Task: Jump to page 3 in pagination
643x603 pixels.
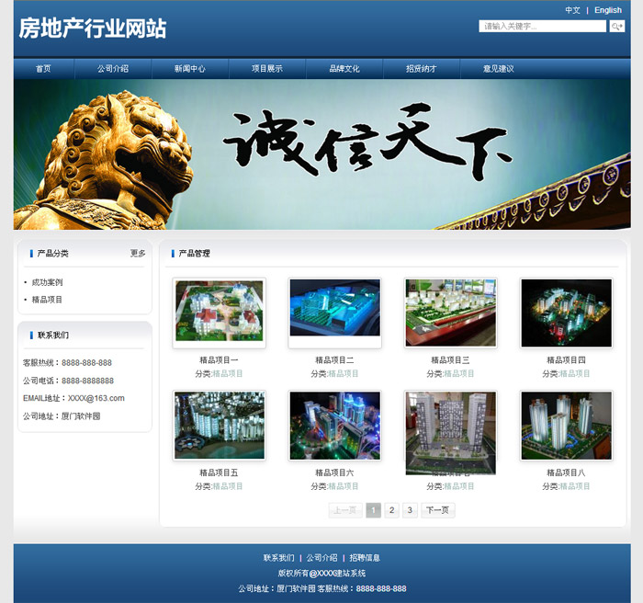Action: tap(410, 510)
